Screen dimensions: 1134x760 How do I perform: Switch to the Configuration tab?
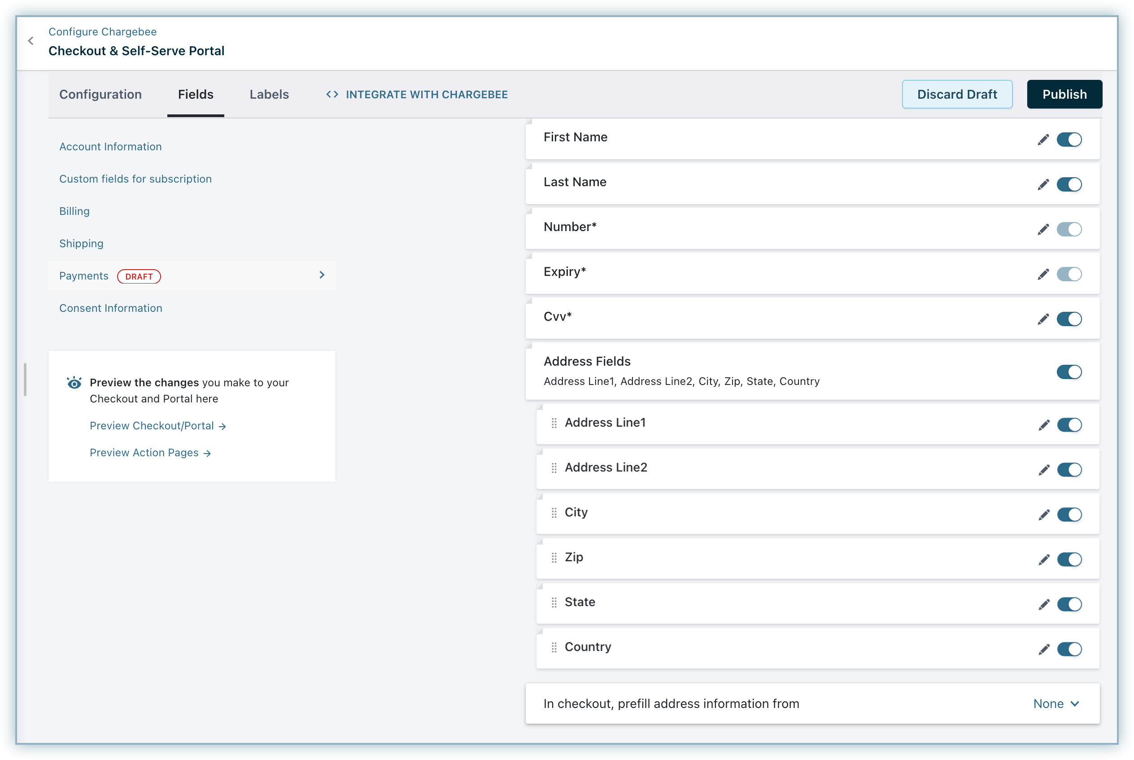(100, 95)
